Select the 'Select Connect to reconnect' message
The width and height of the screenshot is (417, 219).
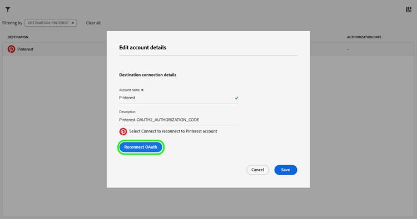coord(173,131)
